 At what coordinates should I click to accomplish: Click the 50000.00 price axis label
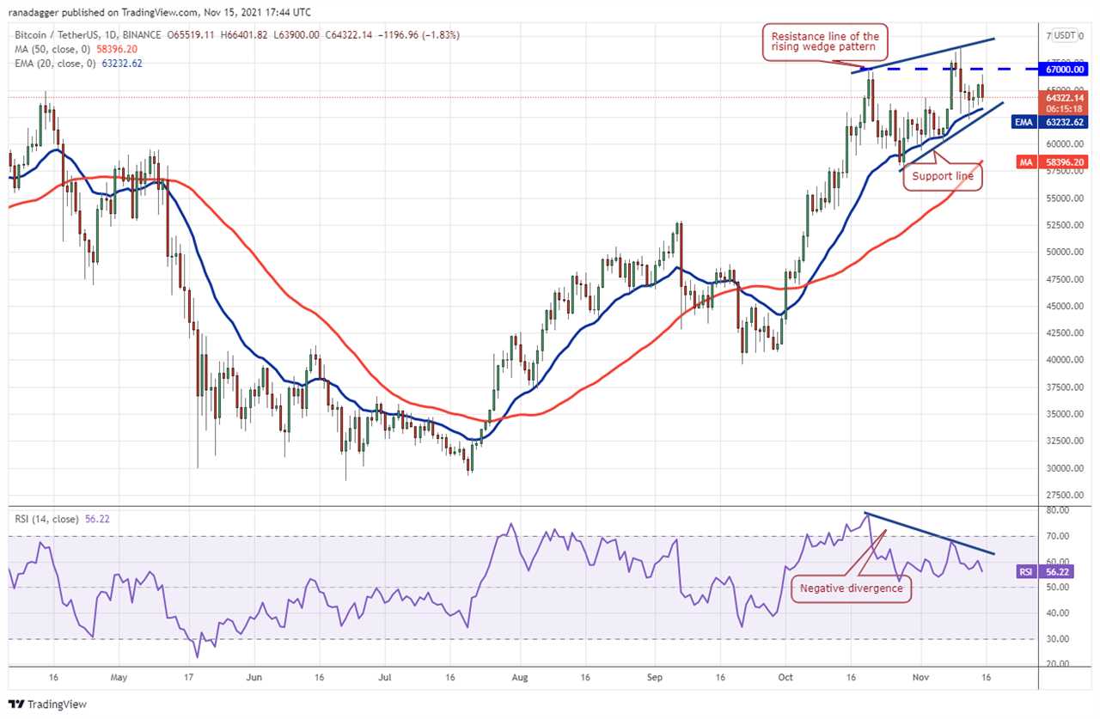point(1064,253)
